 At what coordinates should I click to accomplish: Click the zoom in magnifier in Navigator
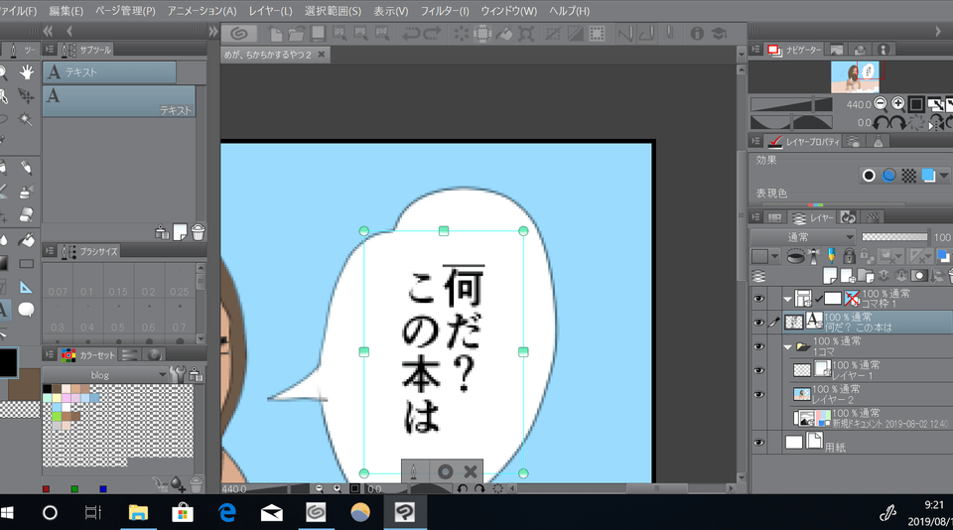(x=897, y=104)
